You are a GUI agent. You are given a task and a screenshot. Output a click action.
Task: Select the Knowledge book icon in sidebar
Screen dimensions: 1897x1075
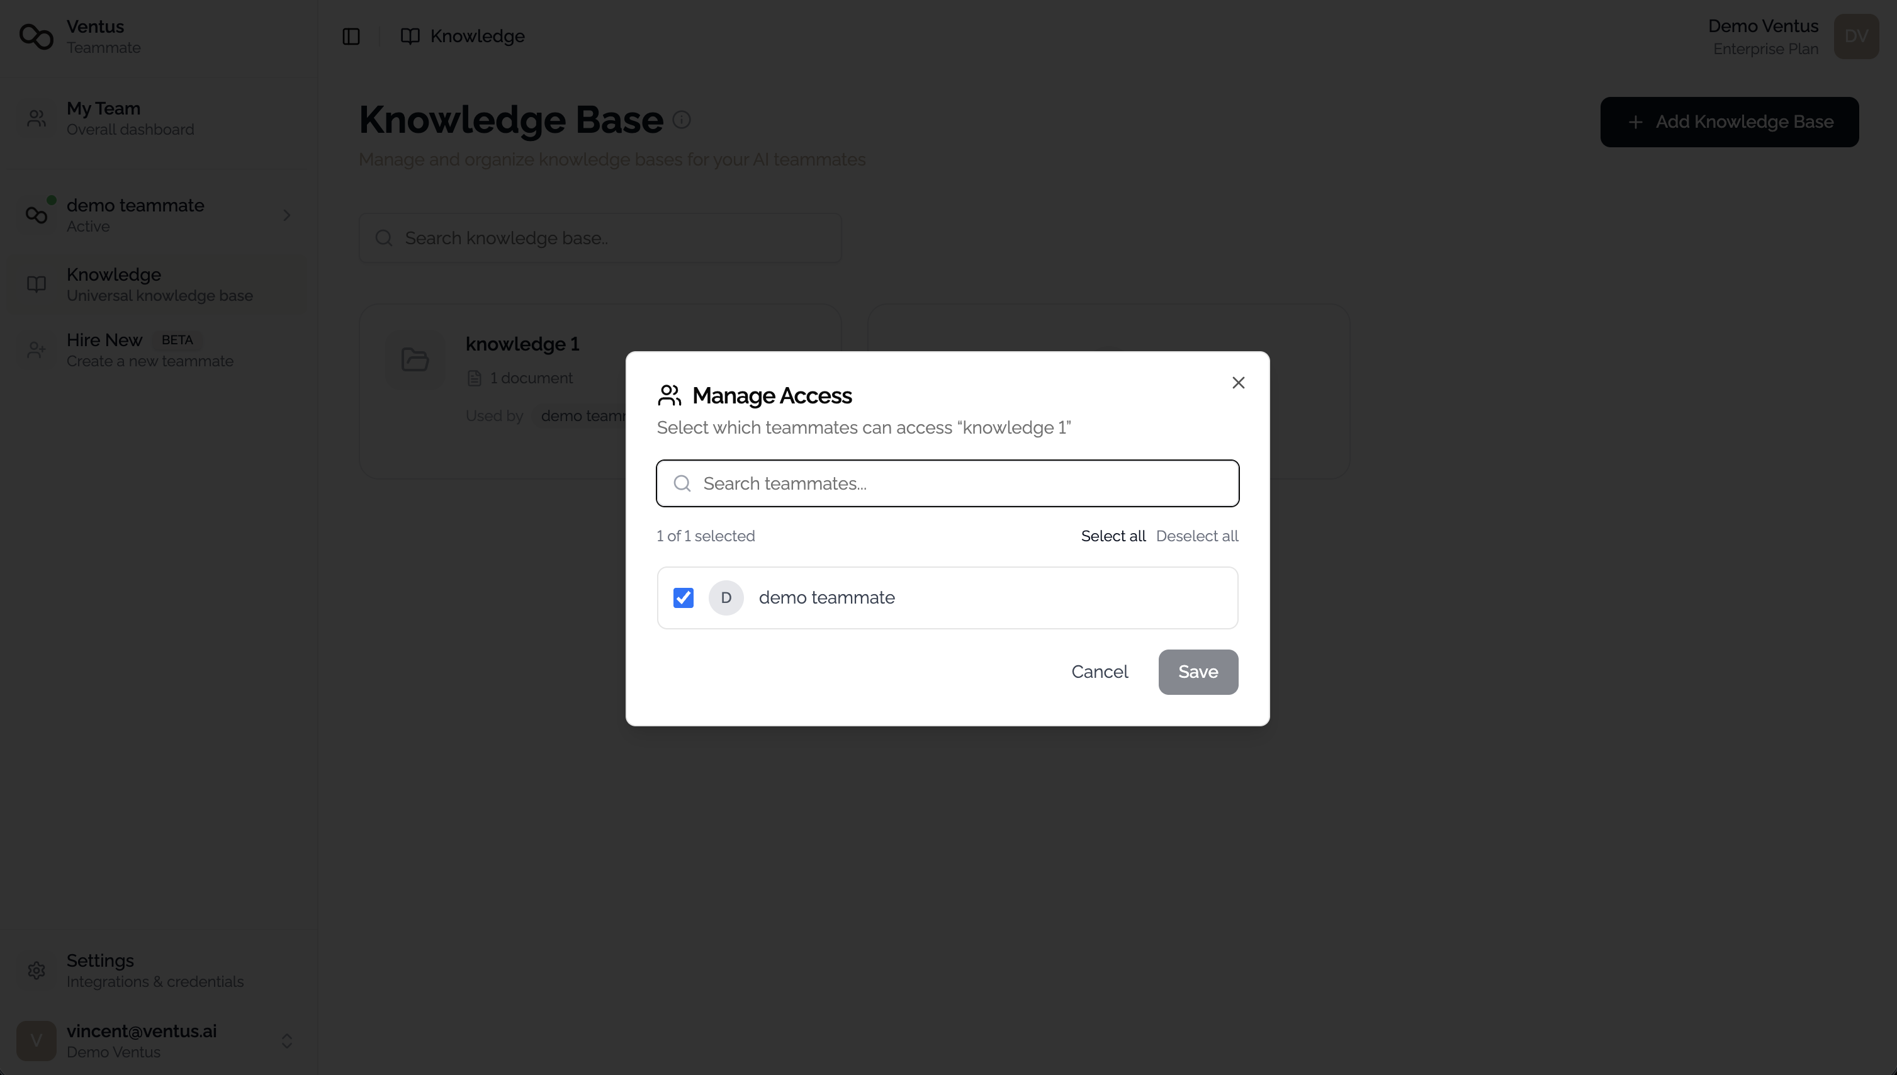coord(36,283)
